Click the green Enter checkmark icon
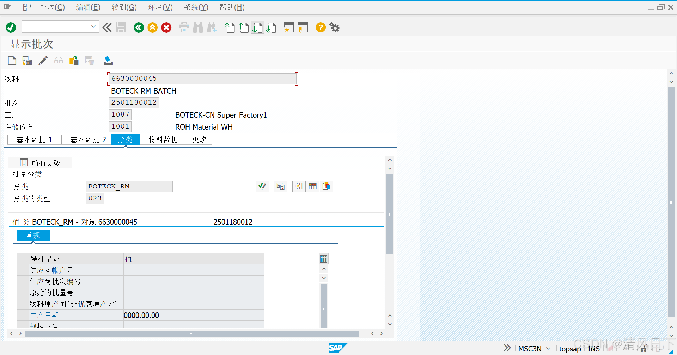This screenshot has height=355, width=677. (11, 27)
